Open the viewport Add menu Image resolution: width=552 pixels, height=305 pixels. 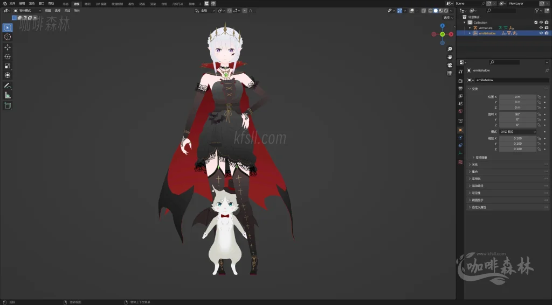67,11
